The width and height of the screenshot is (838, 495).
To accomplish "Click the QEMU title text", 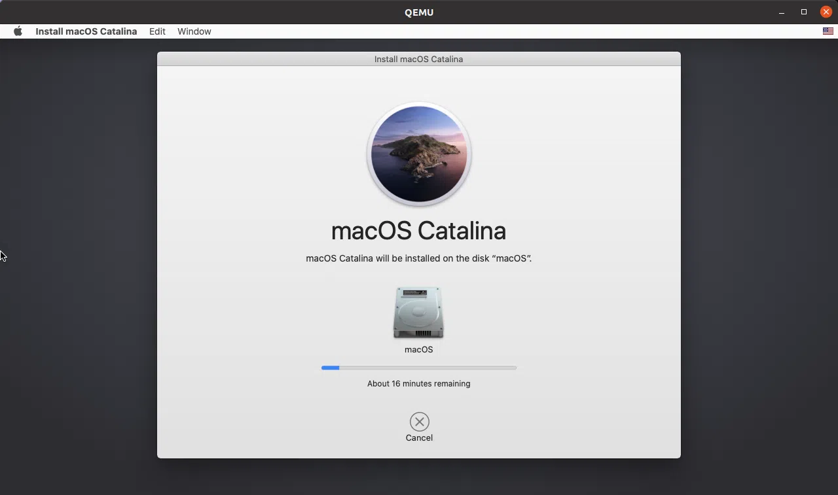I will pyautogui.click(x=419, y=12).
